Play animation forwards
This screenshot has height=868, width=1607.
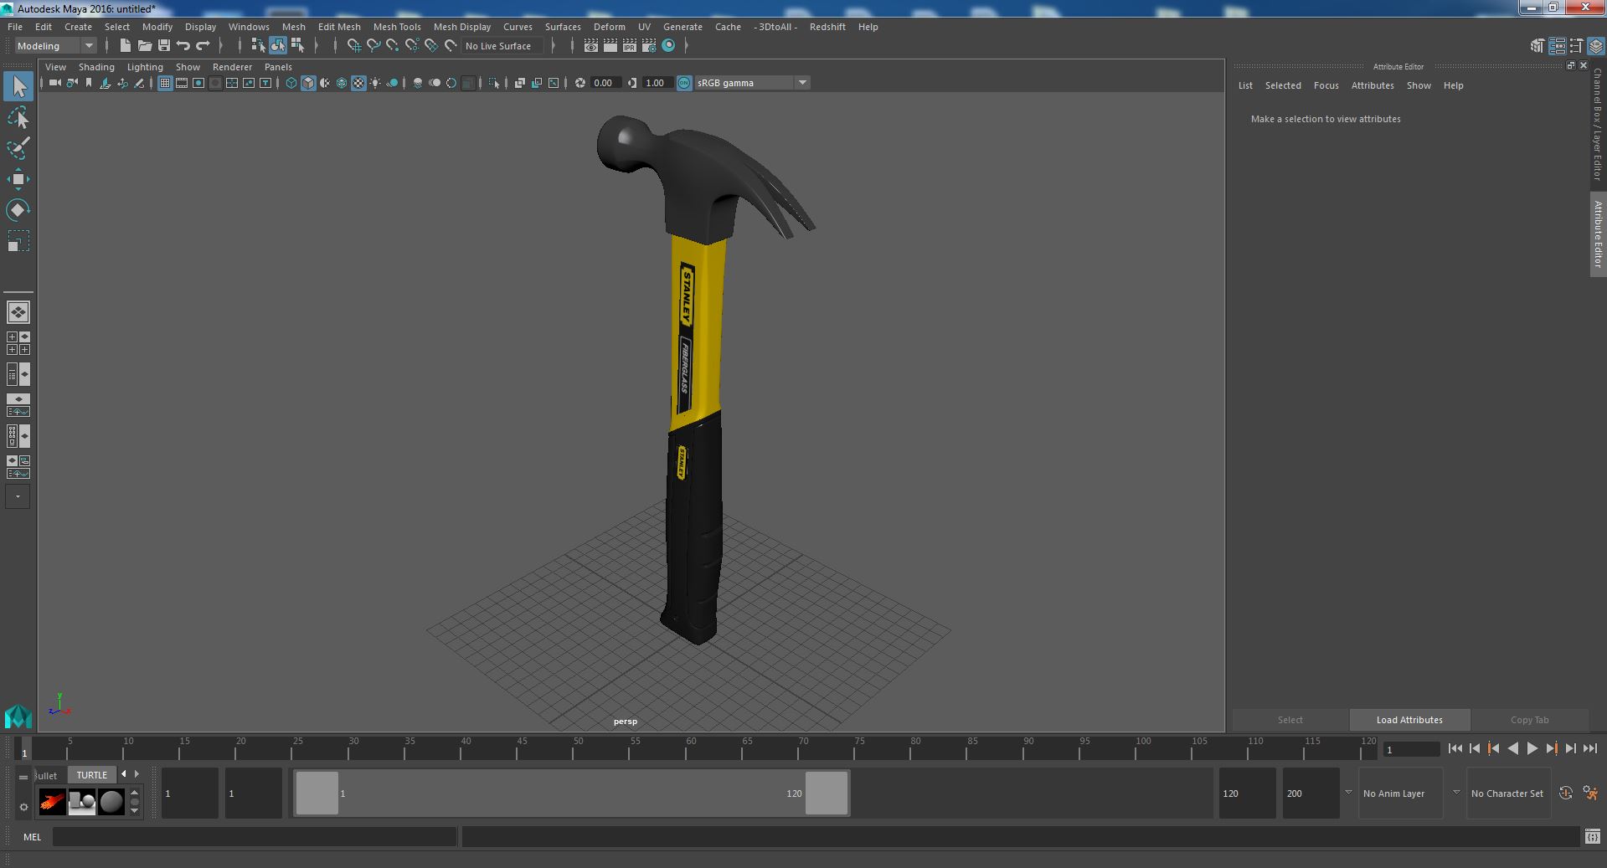click(x=1532, y=749)
